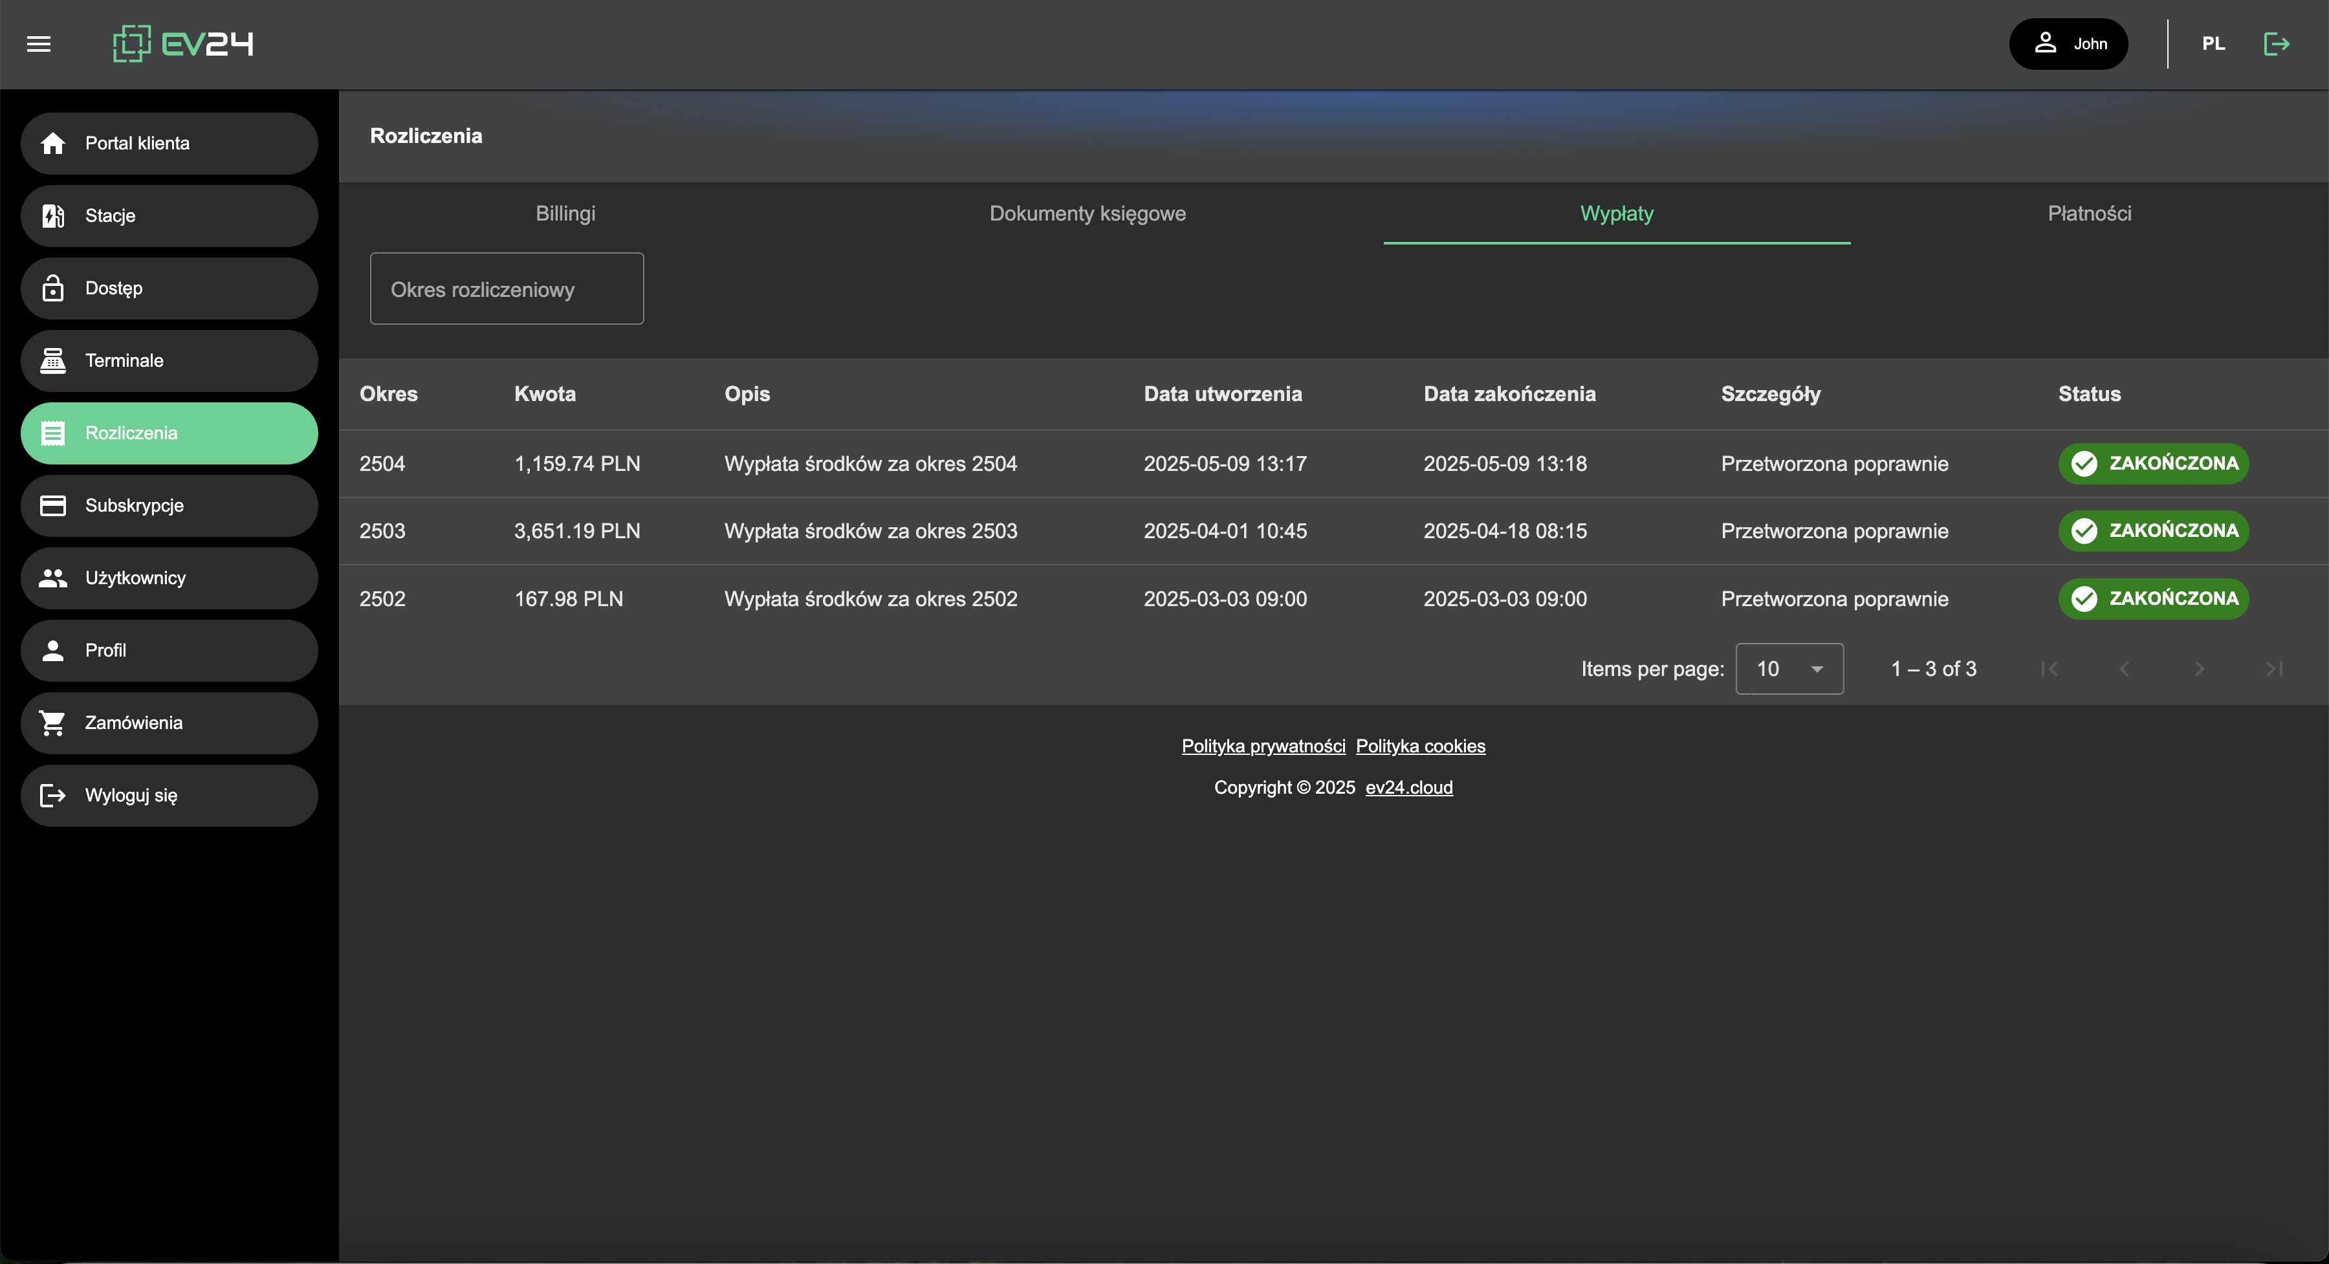
Task: Open Terminale sidebar item
Action: tap(169, 361)
